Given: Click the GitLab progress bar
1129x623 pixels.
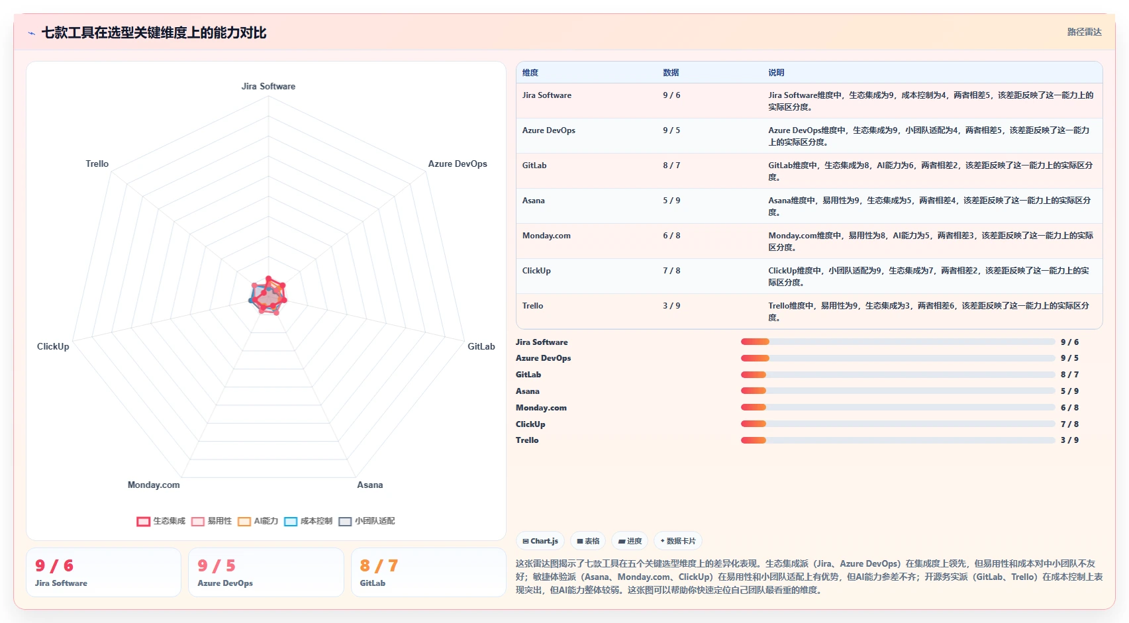Looking at the screenshot, I should tap(898, 375).
